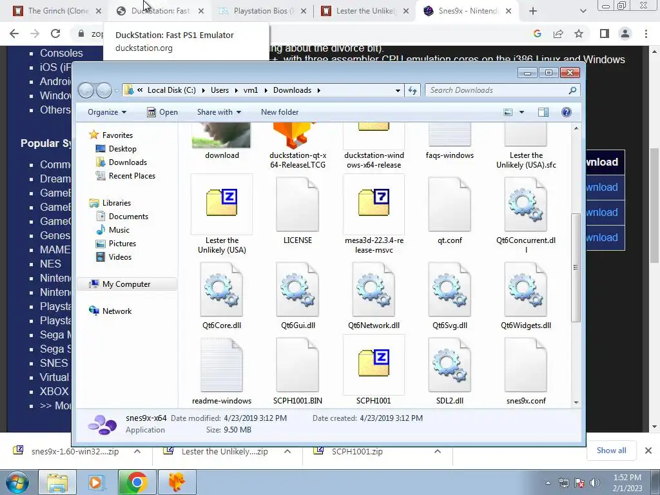Viewport: 660px width, 495px height.
Task: Switch to Snes9x - Nintendo Chrome tab
Action: pyautogui.click(x=468, y=11)
